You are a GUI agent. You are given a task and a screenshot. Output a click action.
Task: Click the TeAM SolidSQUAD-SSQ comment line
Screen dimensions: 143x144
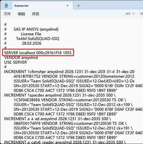pos(38,39)
